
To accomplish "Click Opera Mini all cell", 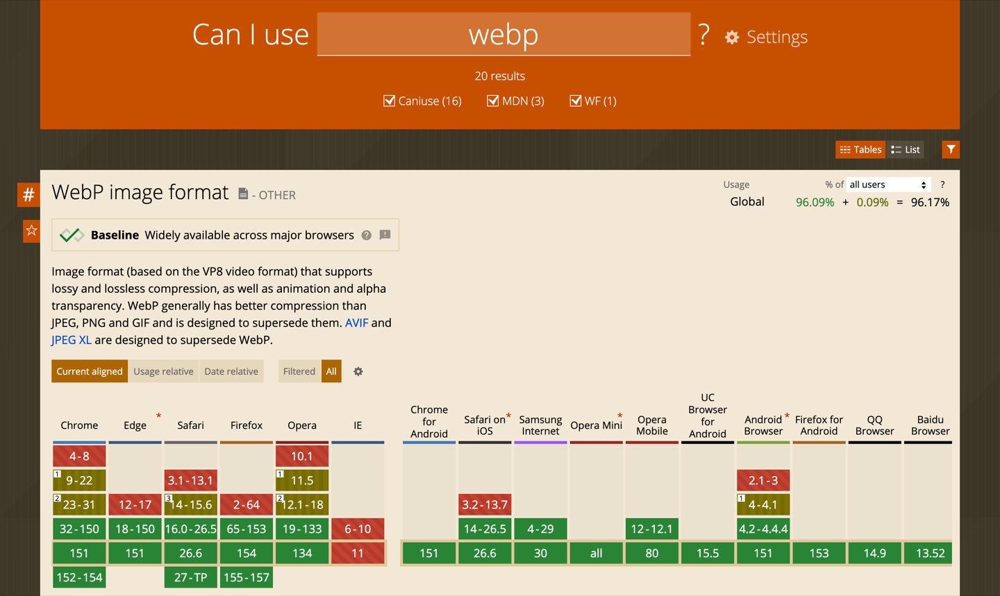I will 596,553.
